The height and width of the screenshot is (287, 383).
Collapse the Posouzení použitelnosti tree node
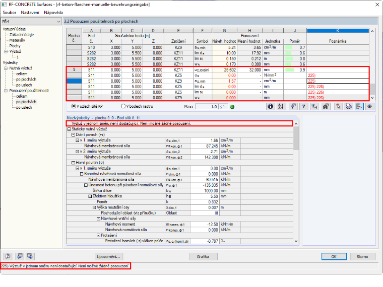[6, 91]
